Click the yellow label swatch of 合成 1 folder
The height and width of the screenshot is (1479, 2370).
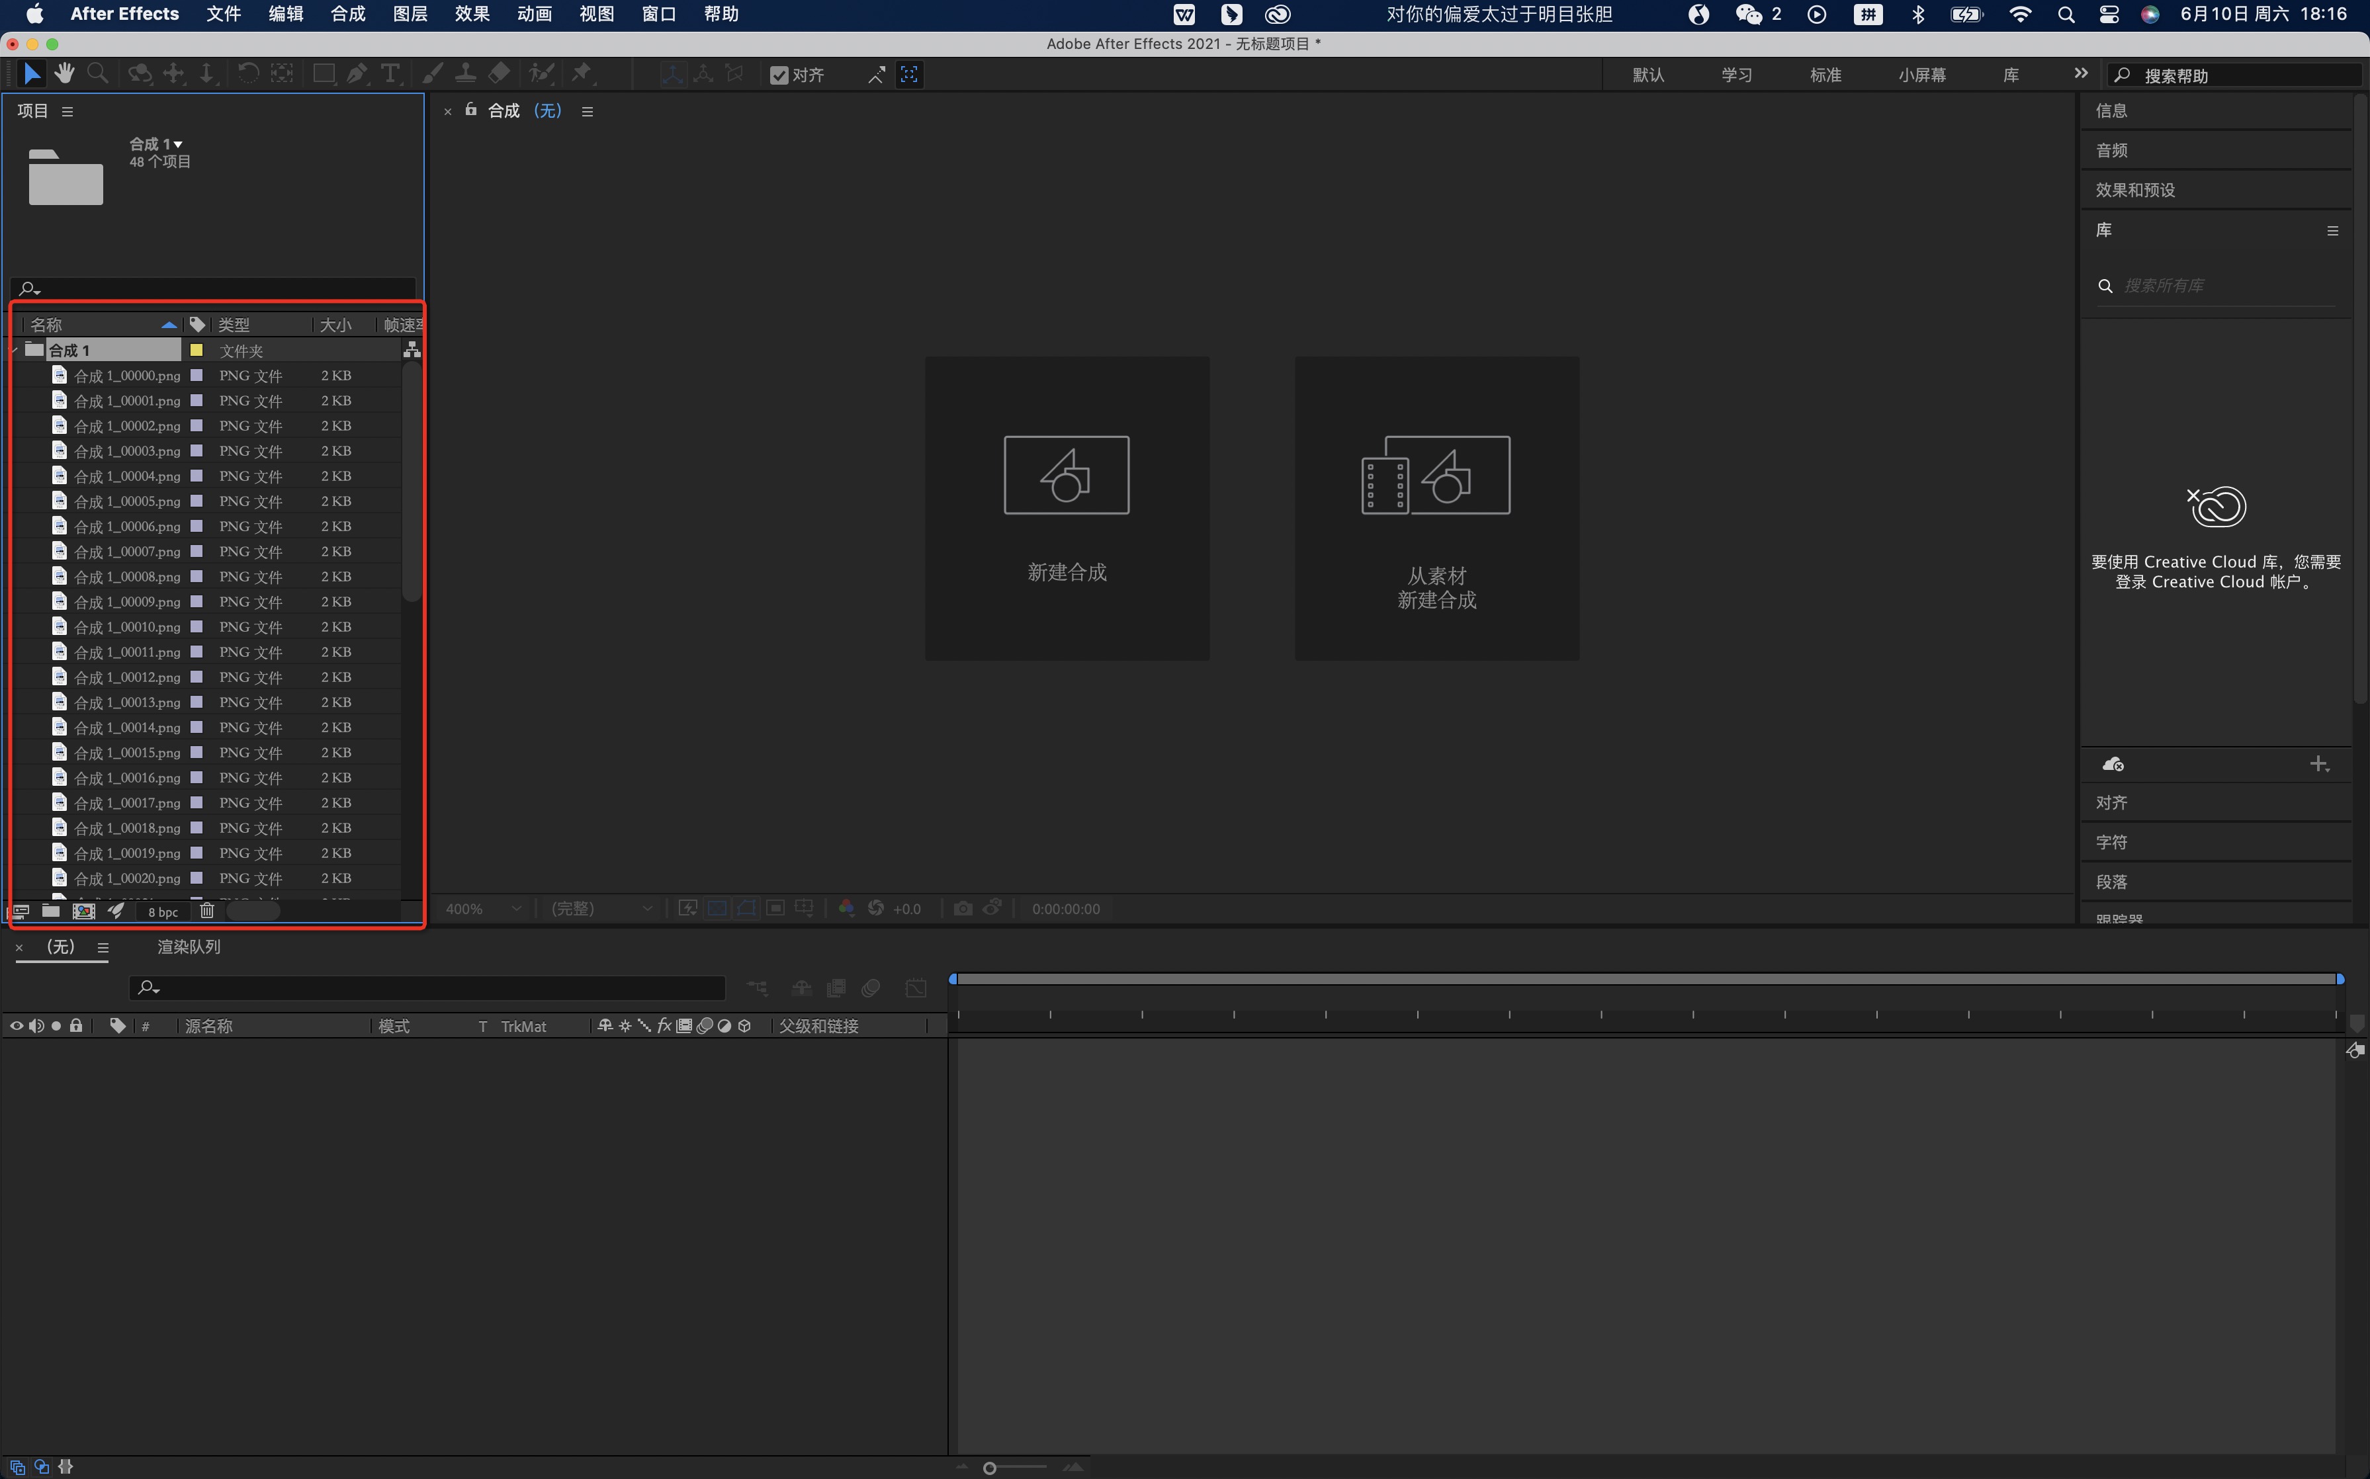tap(196, 350)
